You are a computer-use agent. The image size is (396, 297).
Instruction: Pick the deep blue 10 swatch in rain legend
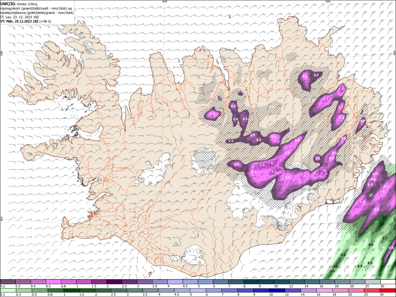277,291
